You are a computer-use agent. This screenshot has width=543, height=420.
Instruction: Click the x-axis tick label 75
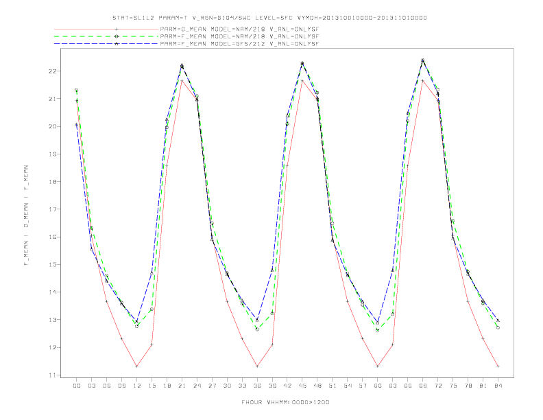tap(453, 386)
